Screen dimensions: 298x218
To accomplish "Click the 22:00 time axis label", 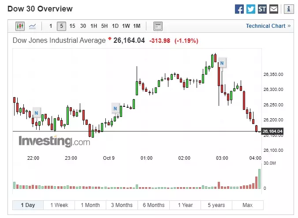I will coord(33,158).
